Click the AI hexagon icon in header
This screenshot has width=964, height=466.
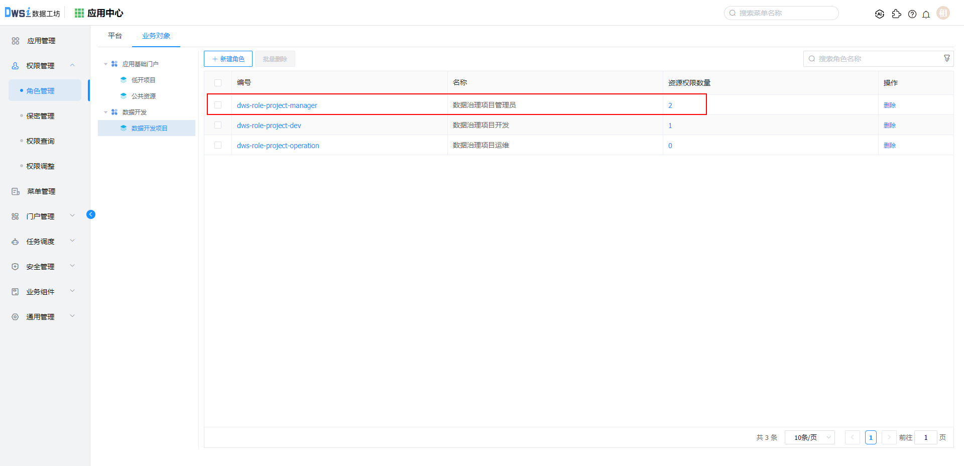[x=879, y=14]
